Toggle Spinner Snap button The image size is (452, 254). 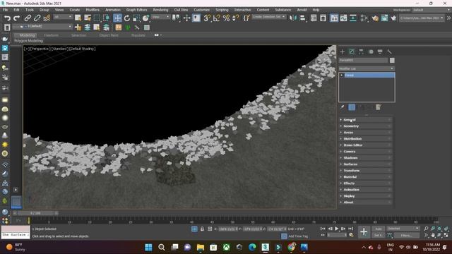point(235,18)
